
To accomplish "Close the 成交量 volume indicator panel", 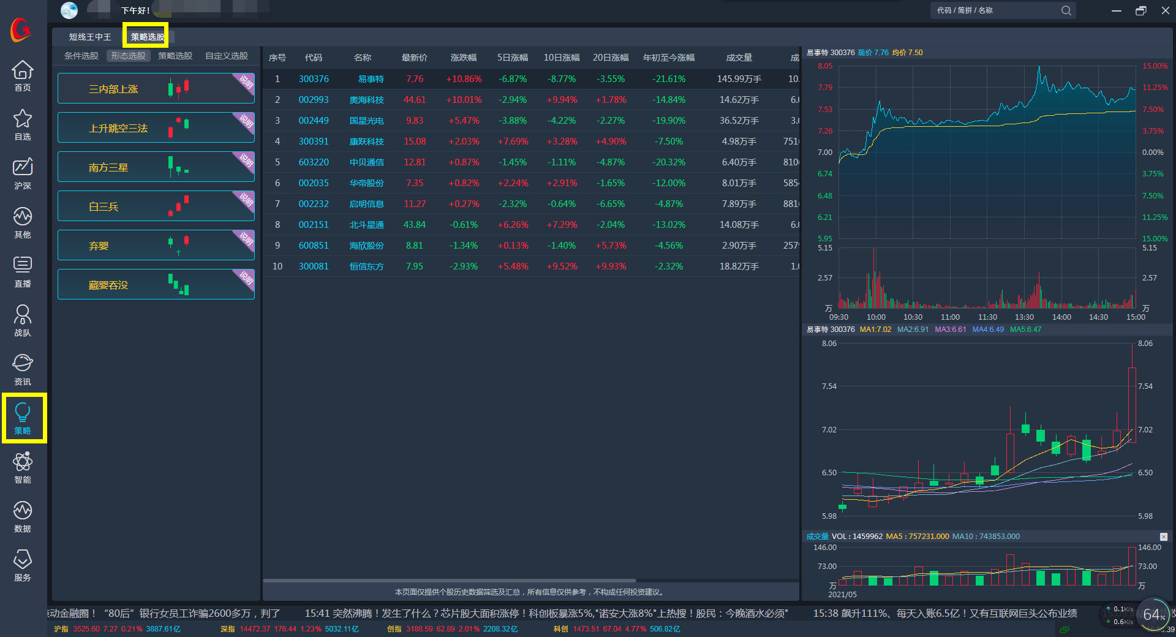I will point(1164,537).
